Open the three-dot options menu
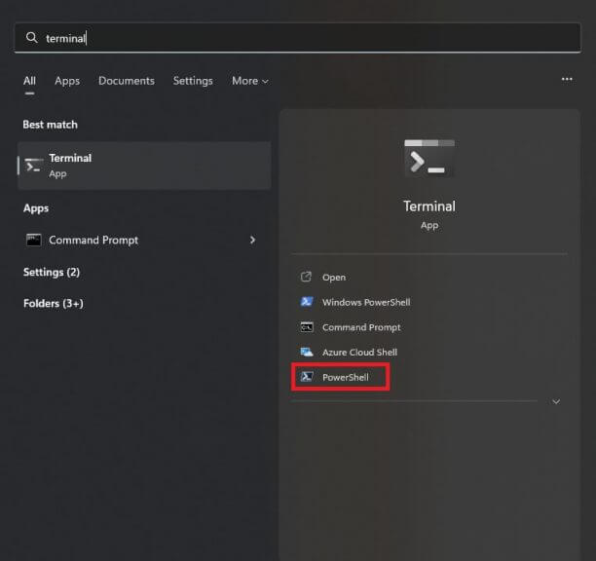The image size is (596, 561). click(x=567, y=79)
